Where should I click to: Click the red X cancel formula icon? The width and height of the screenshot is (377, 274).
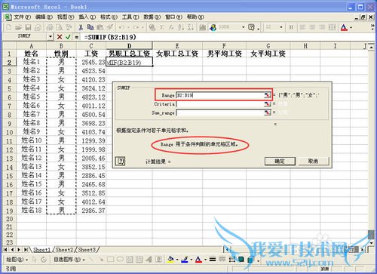[60, 37]
